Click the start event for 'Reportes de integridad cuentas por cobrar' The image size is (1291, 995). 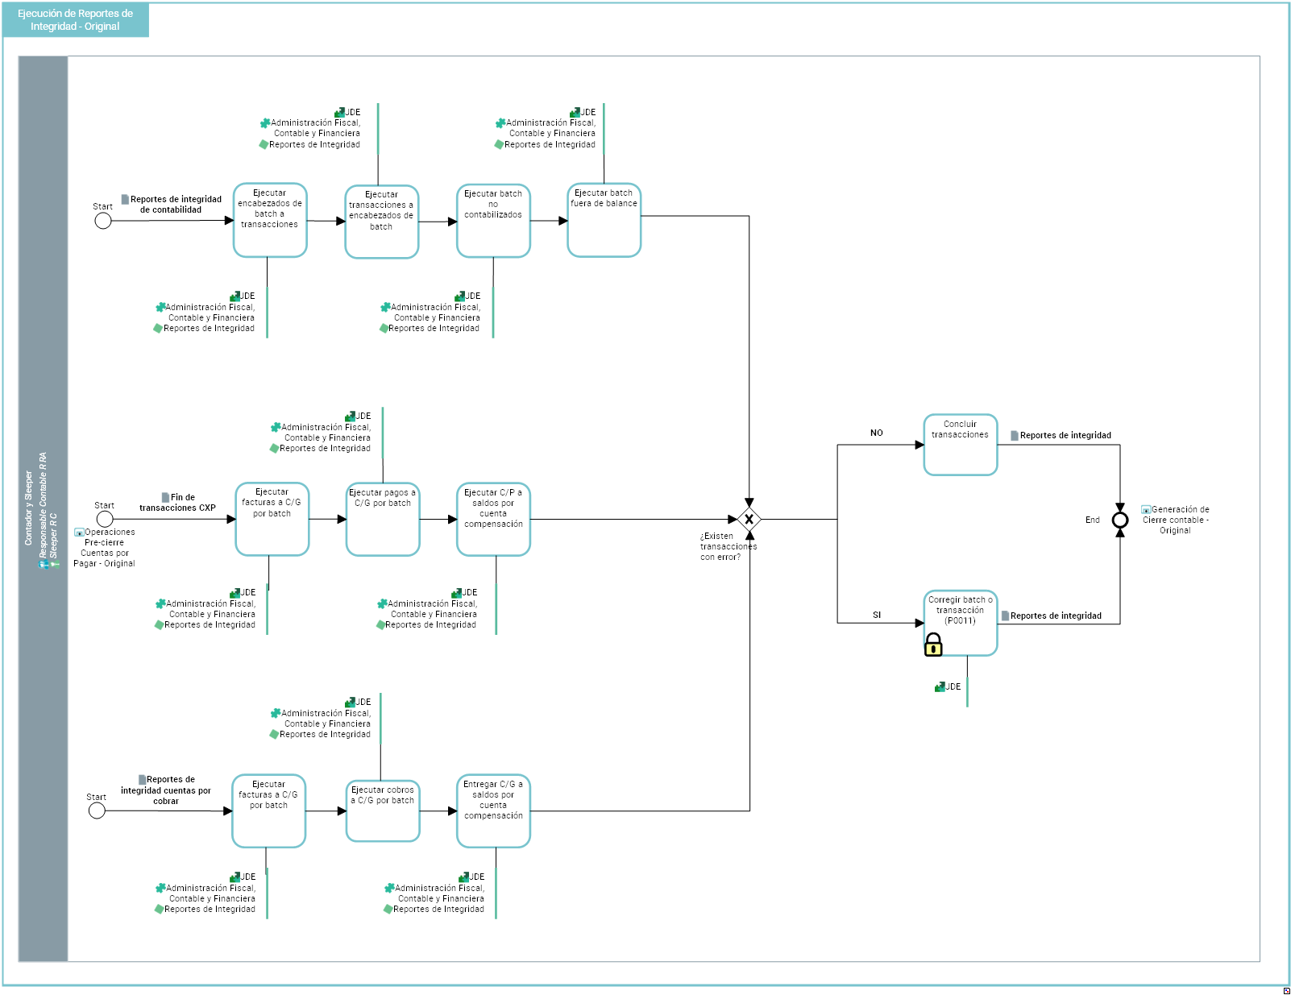click(97, 811)
